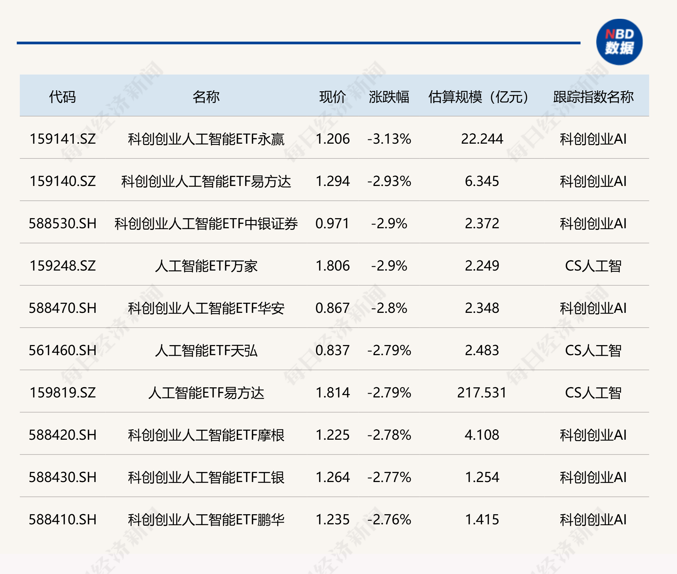Image resolution: width=677 pixels, height=574 pixels.
Task: Select CS人工智 in the 159248.SZ row
Action: pos(593,266)
